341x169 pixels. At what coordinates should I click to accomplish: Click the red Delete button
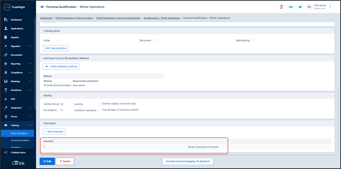(x=65, y=161)
